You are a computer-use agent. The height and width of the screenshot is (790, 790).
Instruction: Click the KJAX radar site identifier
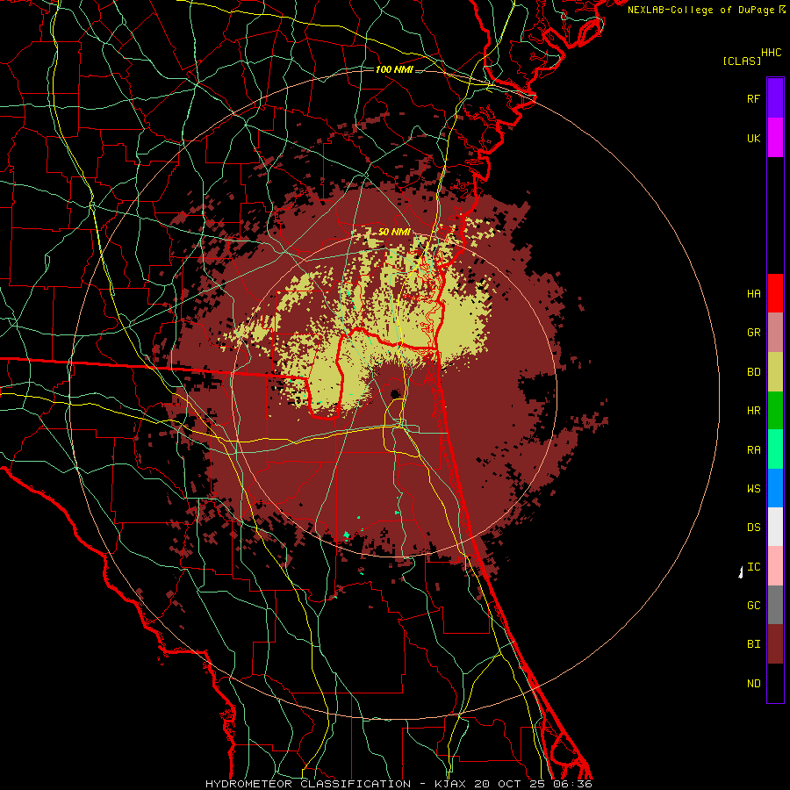tap(450, 784)
